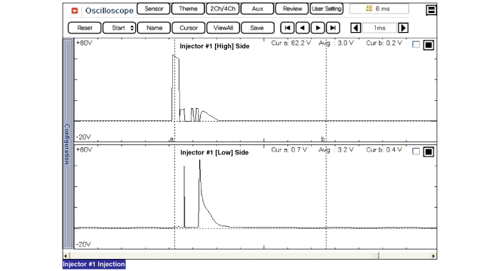Click the red dropdown icon beside Oscilloscope
This screenshot has width=499, height=271.
(x=75, y=11)
